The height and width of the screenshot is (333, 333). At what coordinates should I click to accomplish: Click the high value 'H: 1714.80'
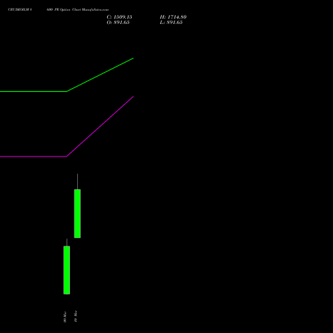pyautogui.click(x=173, y=17)
